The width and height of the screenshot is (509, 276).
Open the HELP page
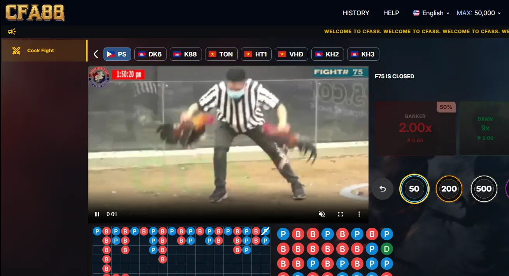point(391,13)
